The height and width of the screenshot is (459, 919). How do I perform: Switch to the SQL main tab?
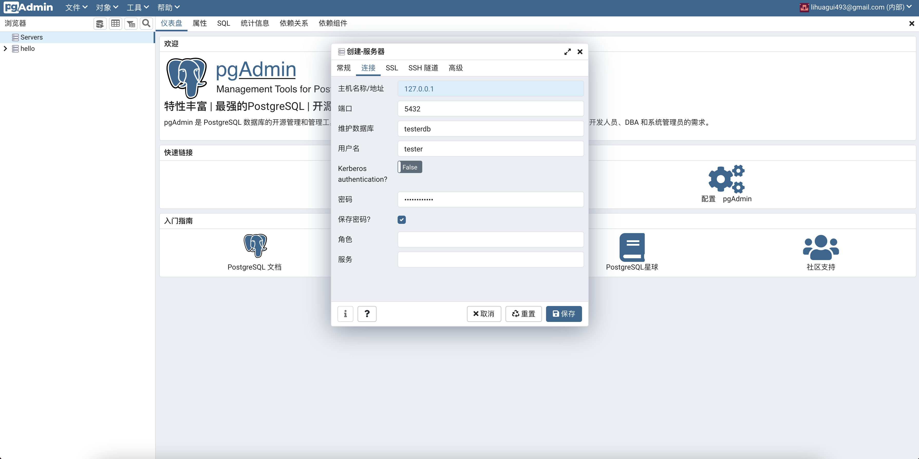click(x=224, y=24)
